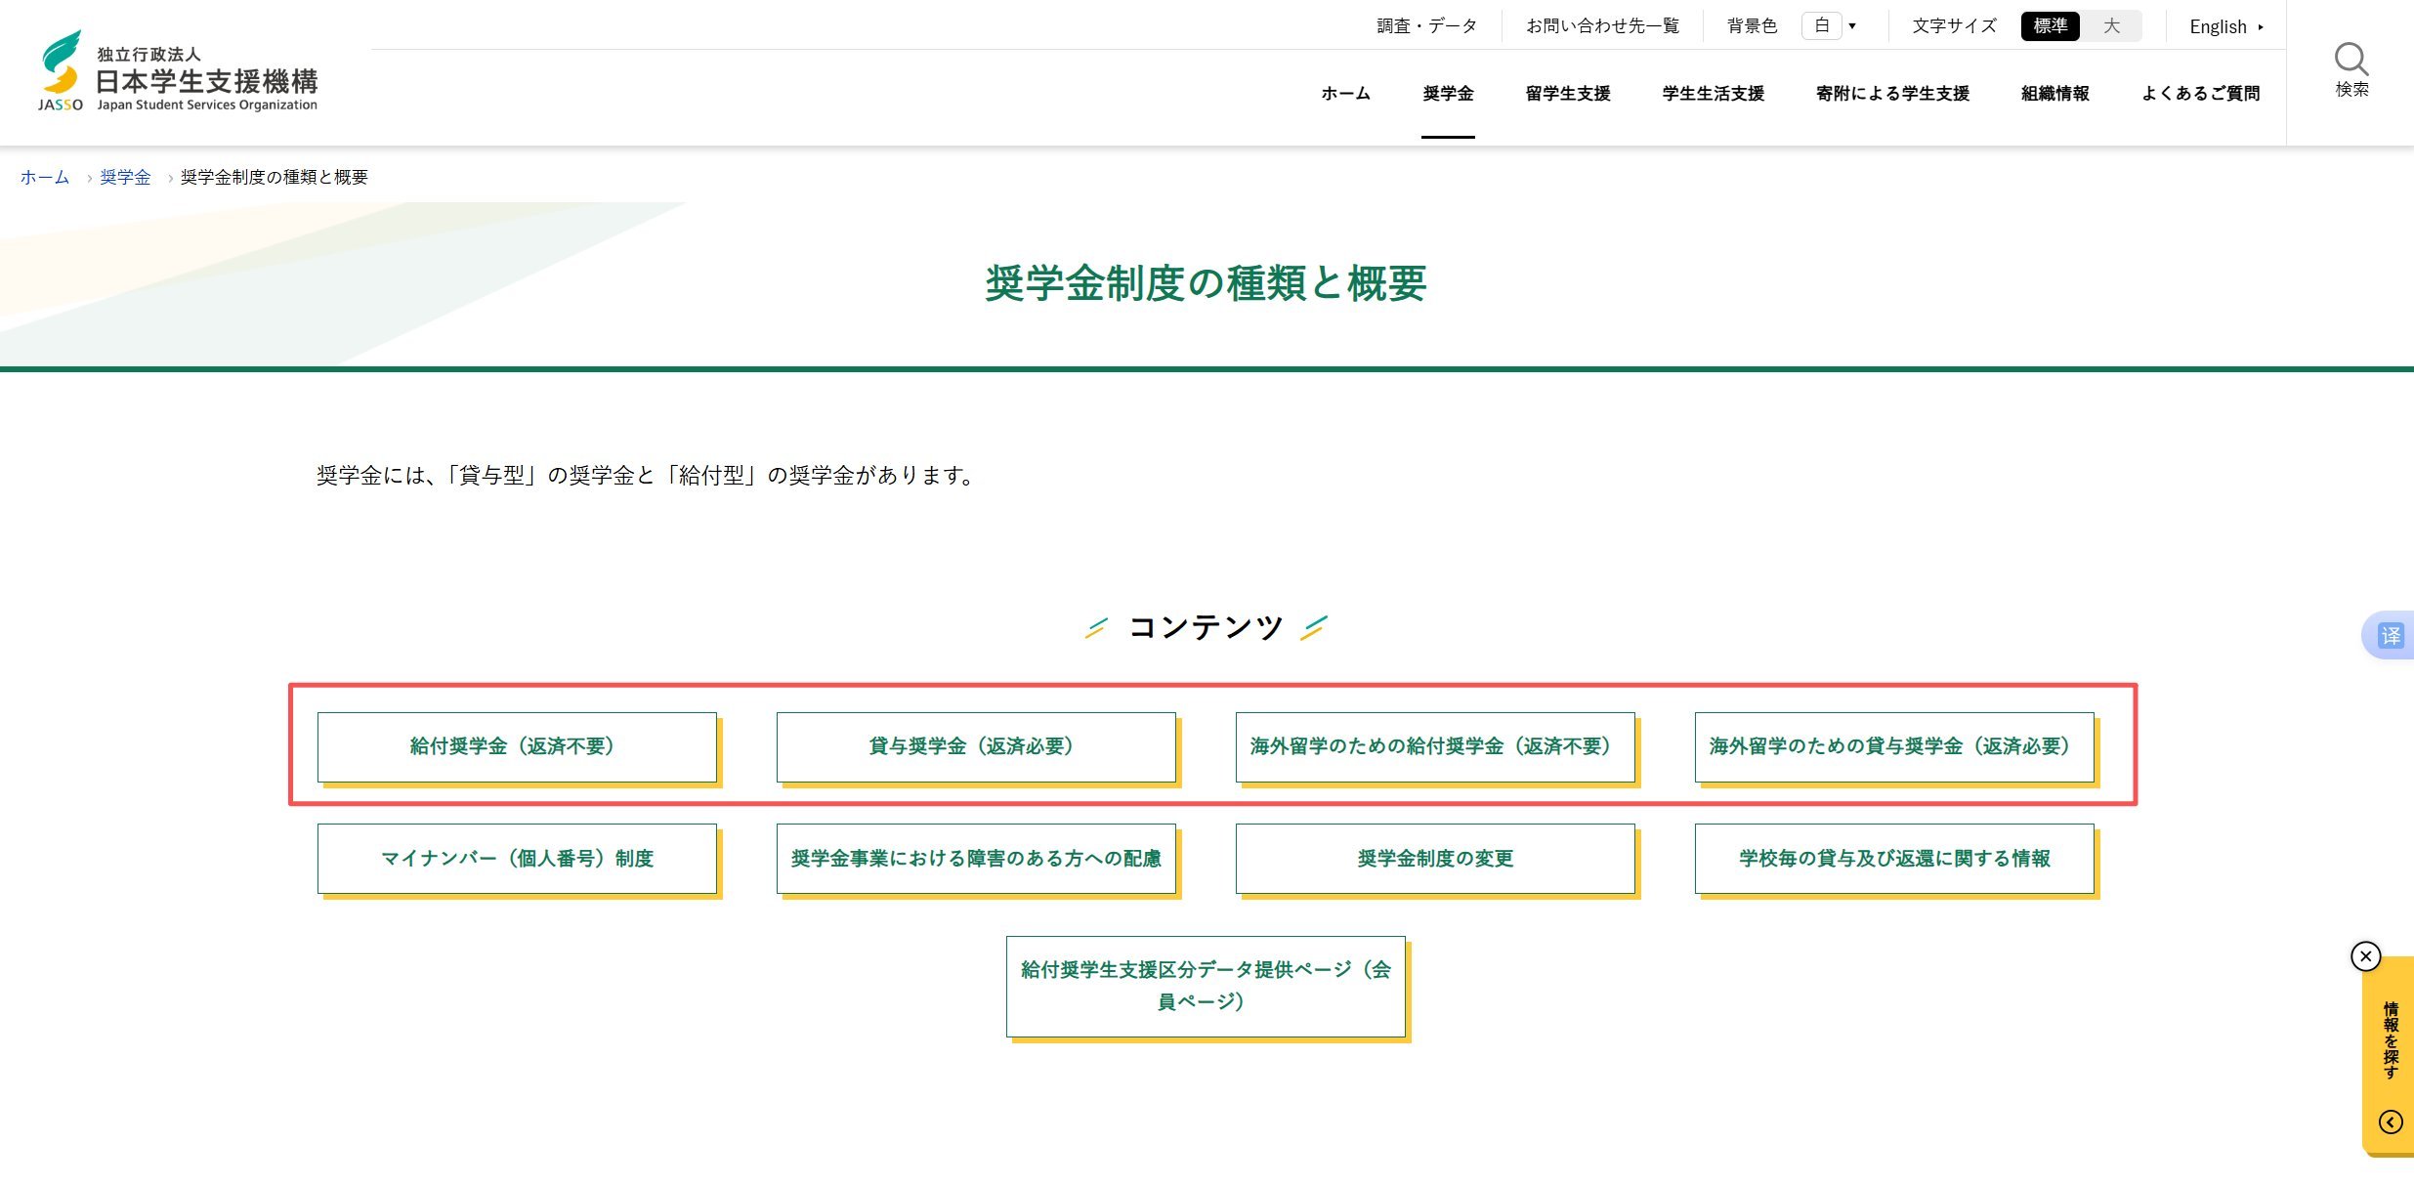Open 給付奨学生支援区分データ提供ページ button

point(1206,986)
